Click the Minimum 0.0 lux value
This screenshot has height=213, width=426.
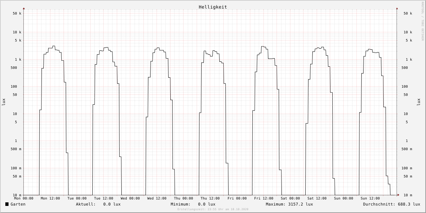point(207,204)
